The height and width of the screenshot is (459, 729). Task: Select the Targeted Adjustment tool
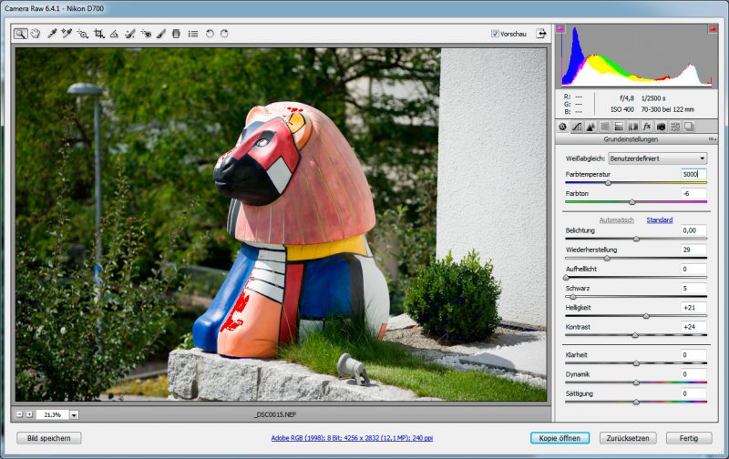click(x=82, y=34)
